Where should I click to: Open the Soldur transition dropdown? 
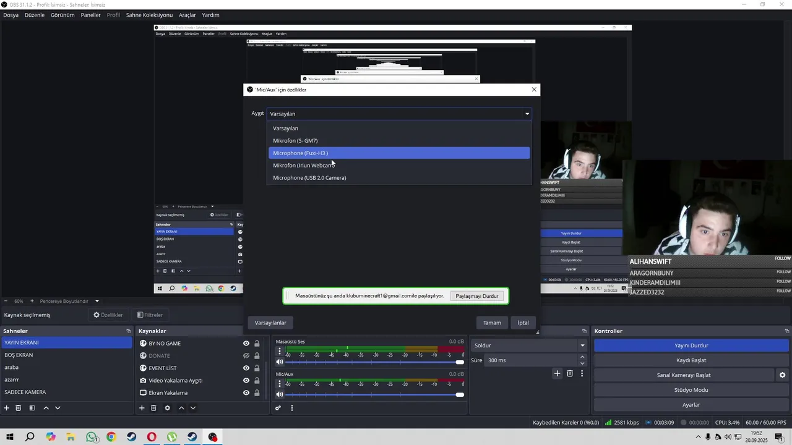tap(528, 345)
